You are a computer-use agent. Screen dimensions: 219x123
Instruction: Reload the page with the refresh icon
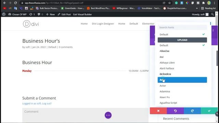[x=15, y=3]
